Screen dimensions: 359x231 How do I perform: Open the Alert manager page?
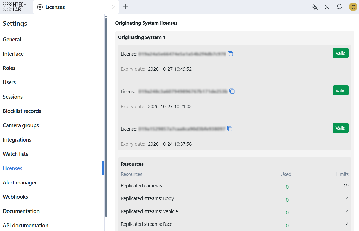coord(20,183)
